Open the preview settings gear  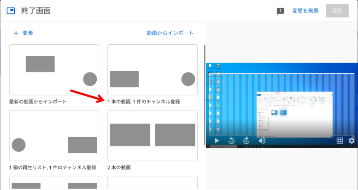click(352, 141)
